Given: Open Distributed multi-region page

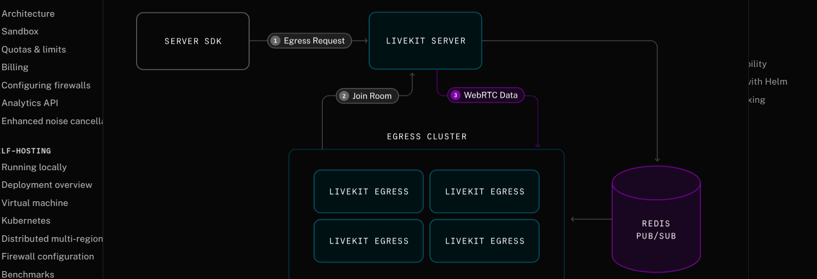Looking at the screenshot, I should 52,239.
